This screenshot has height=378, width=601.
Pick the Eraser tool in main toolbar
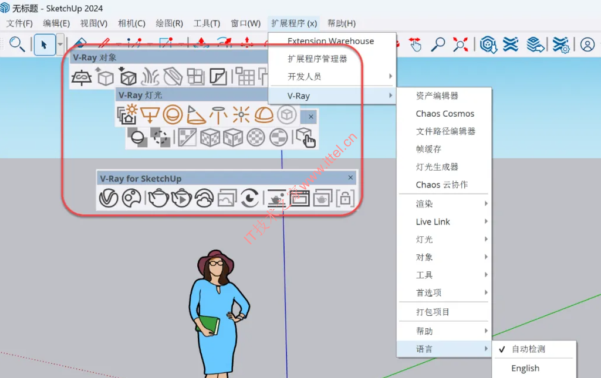click(x=80, y=43)
